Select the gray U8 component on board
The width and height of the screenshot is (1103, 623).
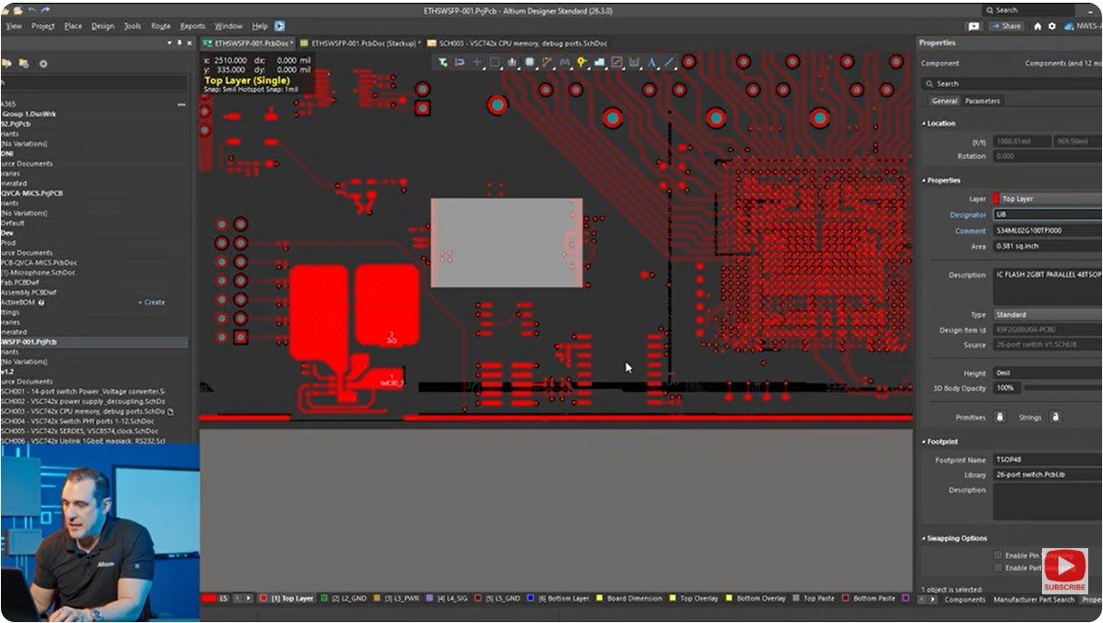point(507,242)
